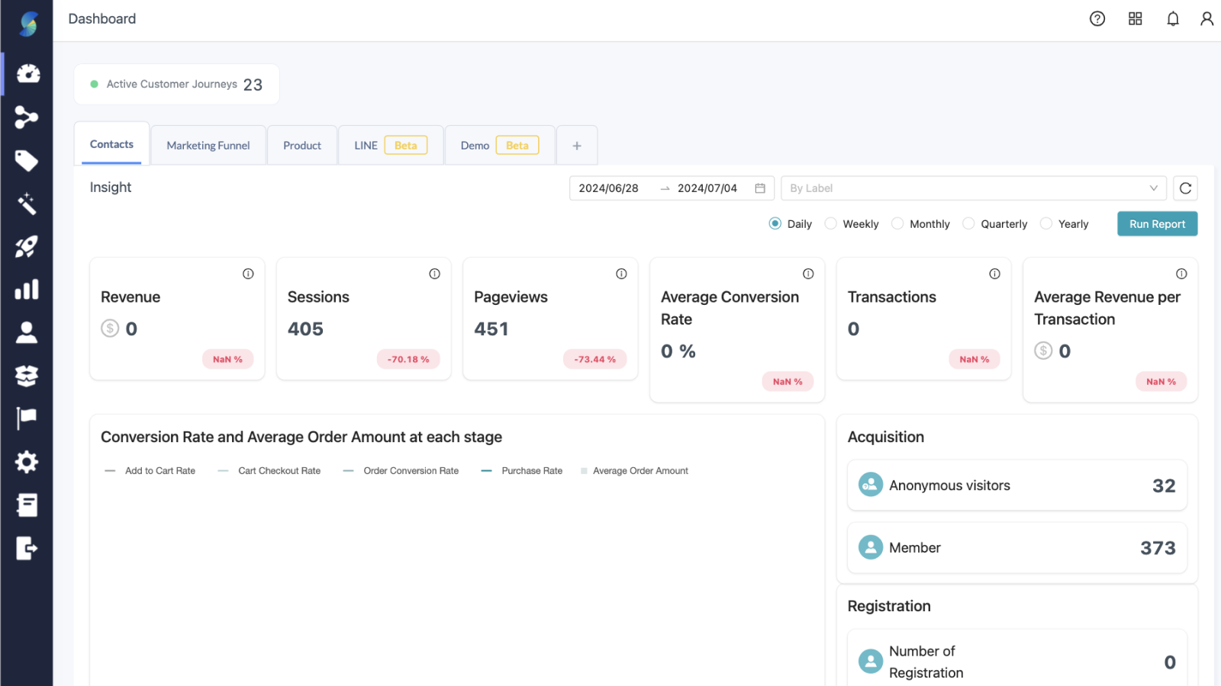Click the Rocket campaigns sidebar icon
Screen dimensions: 1221x686
point(27,246)
